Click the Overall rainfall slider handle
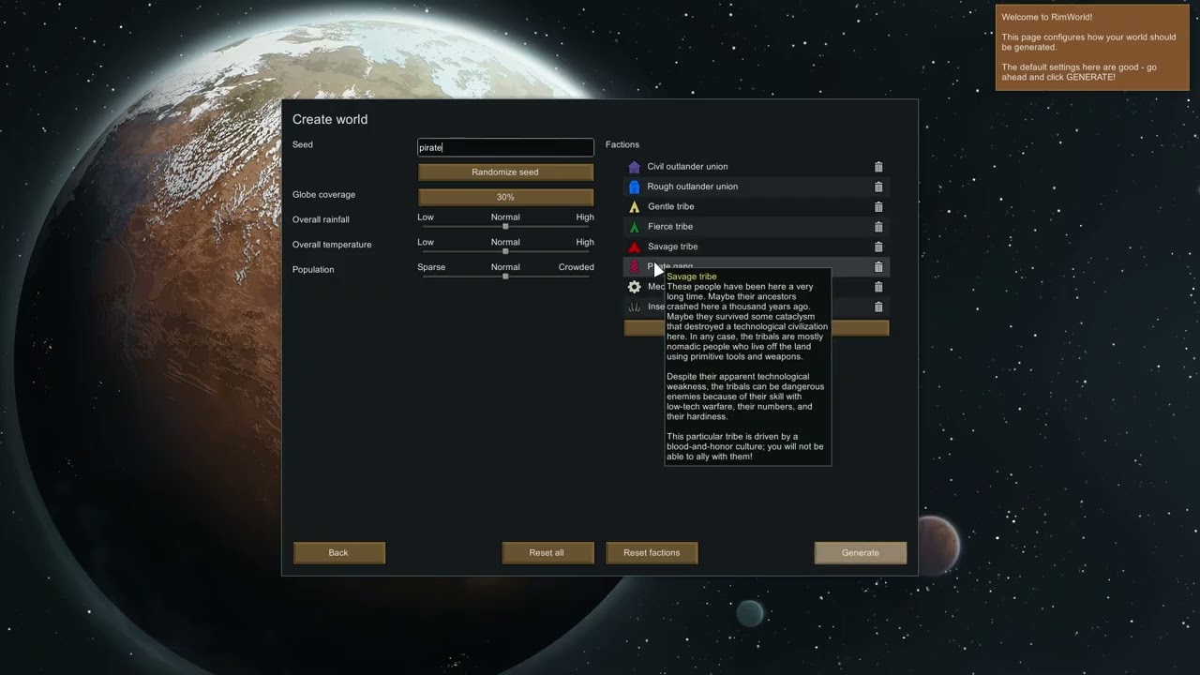 [x=505, y=227]
